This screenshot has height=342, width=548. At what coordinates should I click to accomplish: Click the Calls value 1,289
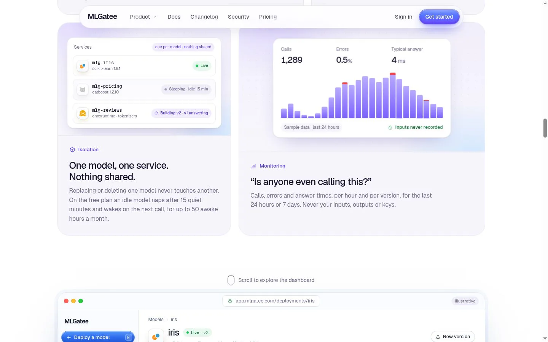[292, 60]
